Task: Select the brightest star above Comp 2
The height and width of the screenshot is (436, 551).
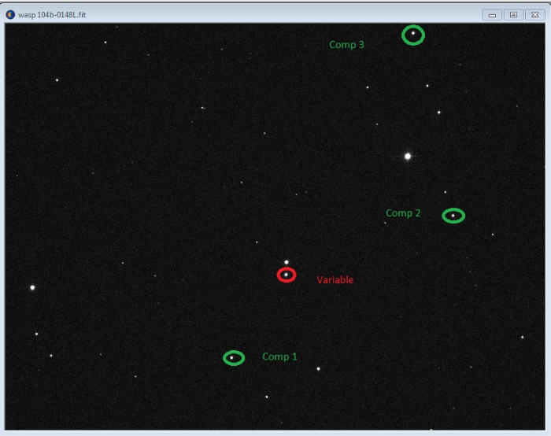Action: point(408,156)
